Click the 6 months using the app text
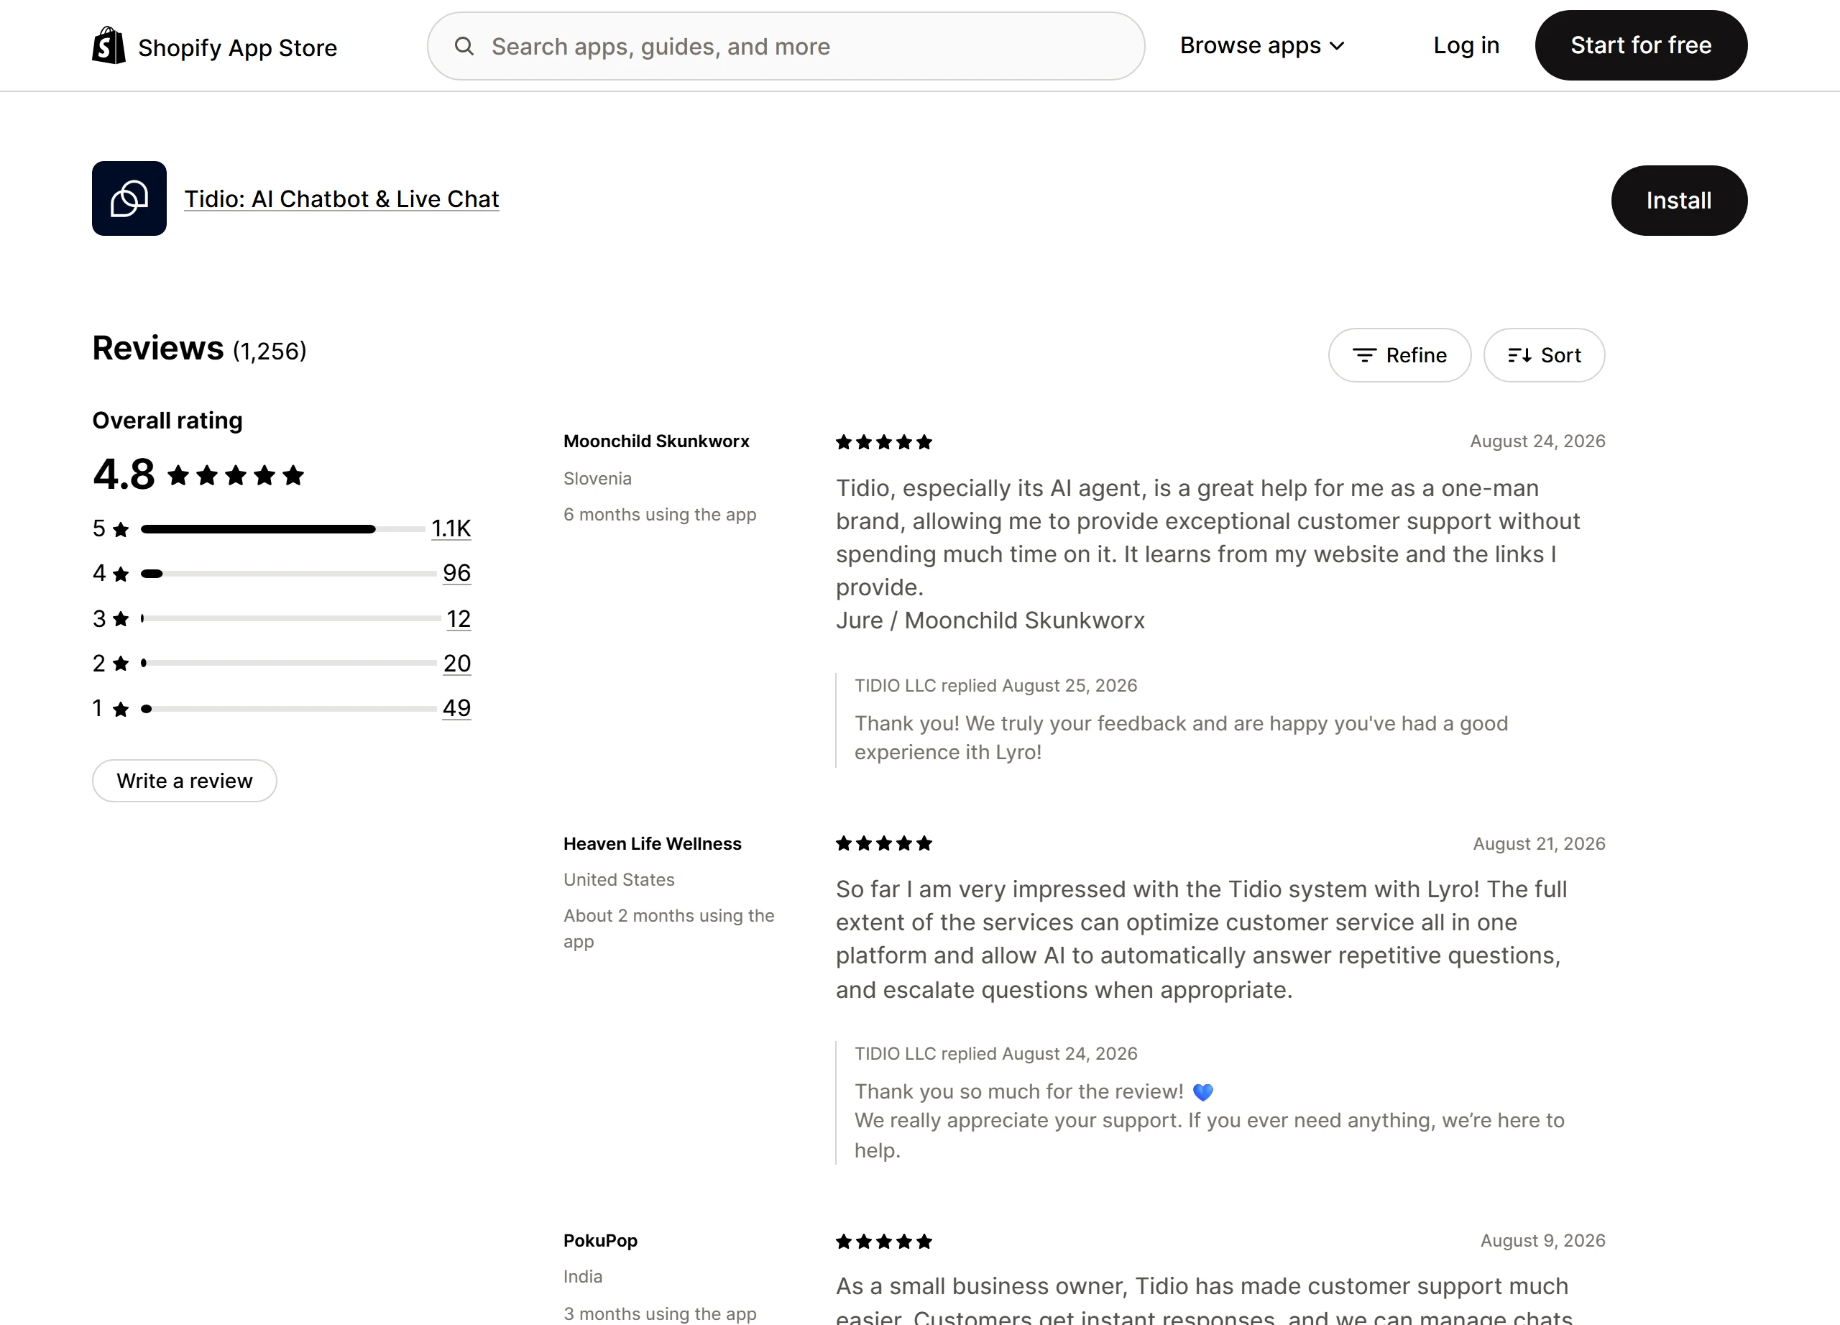The height and width of the screenshot is (1325, 1840). (x=660, y=515)
